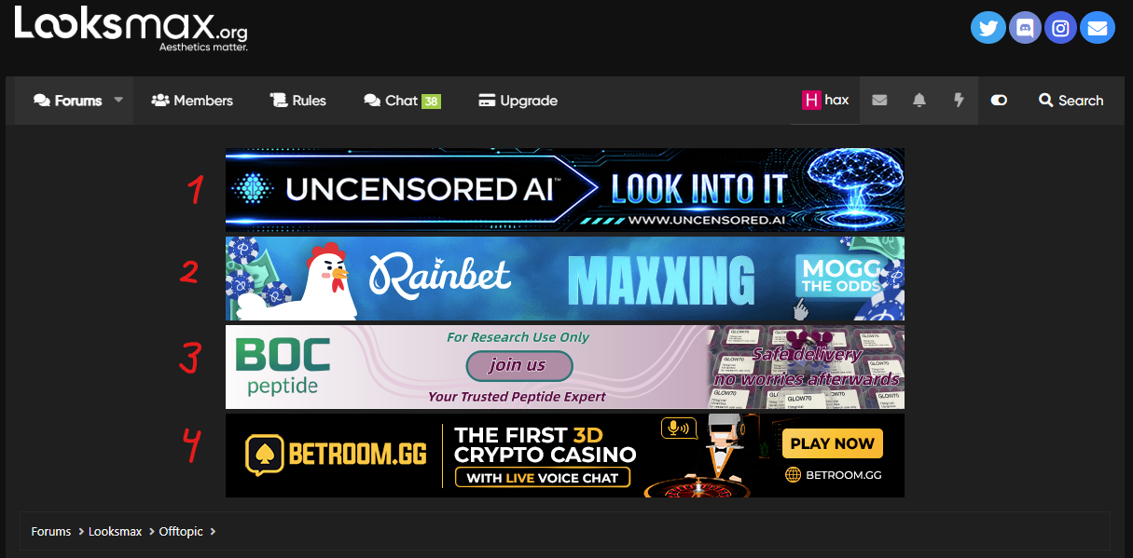Open the Instagram social icon
This screenshot has height=558, width=1133.
point(1061,28)
